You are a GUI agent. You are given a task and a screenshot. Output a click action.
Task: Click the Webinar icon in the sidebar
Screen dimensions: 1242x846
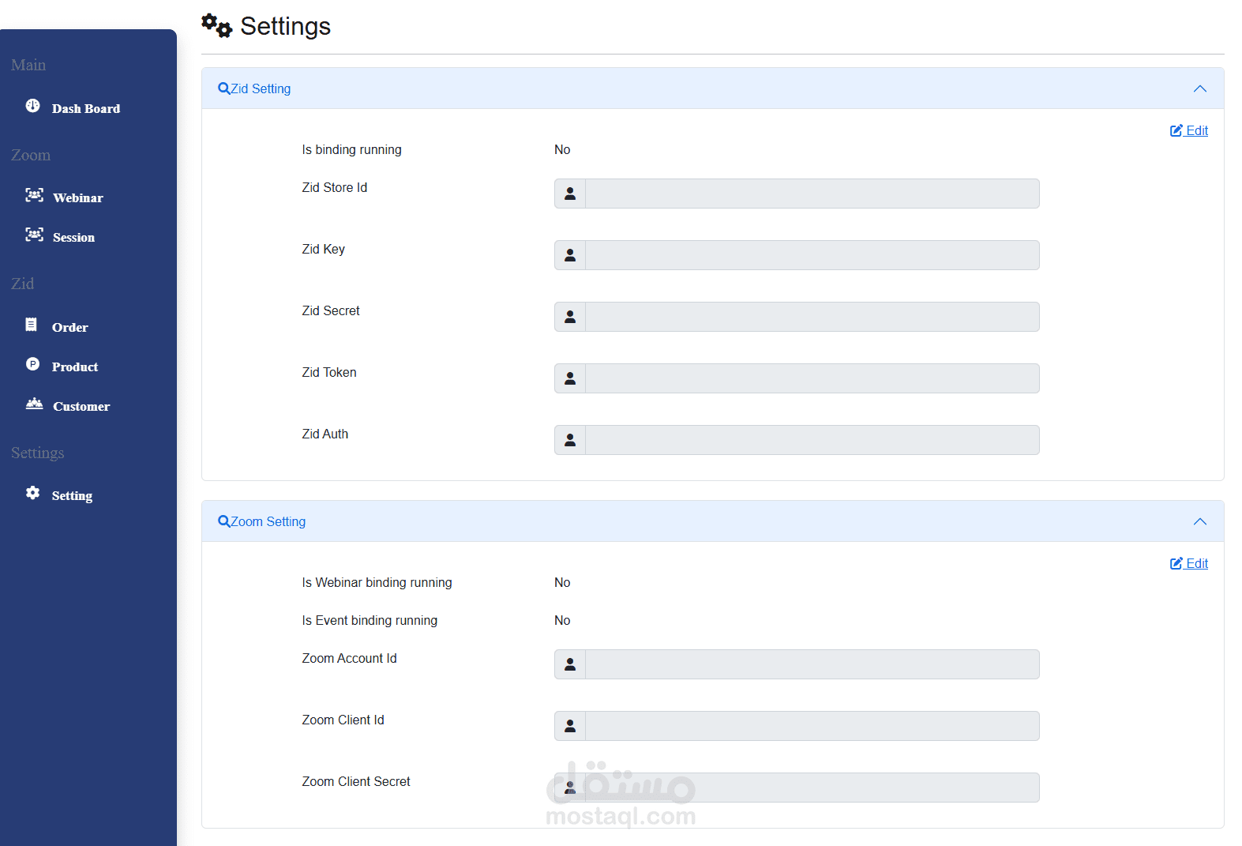34,195
